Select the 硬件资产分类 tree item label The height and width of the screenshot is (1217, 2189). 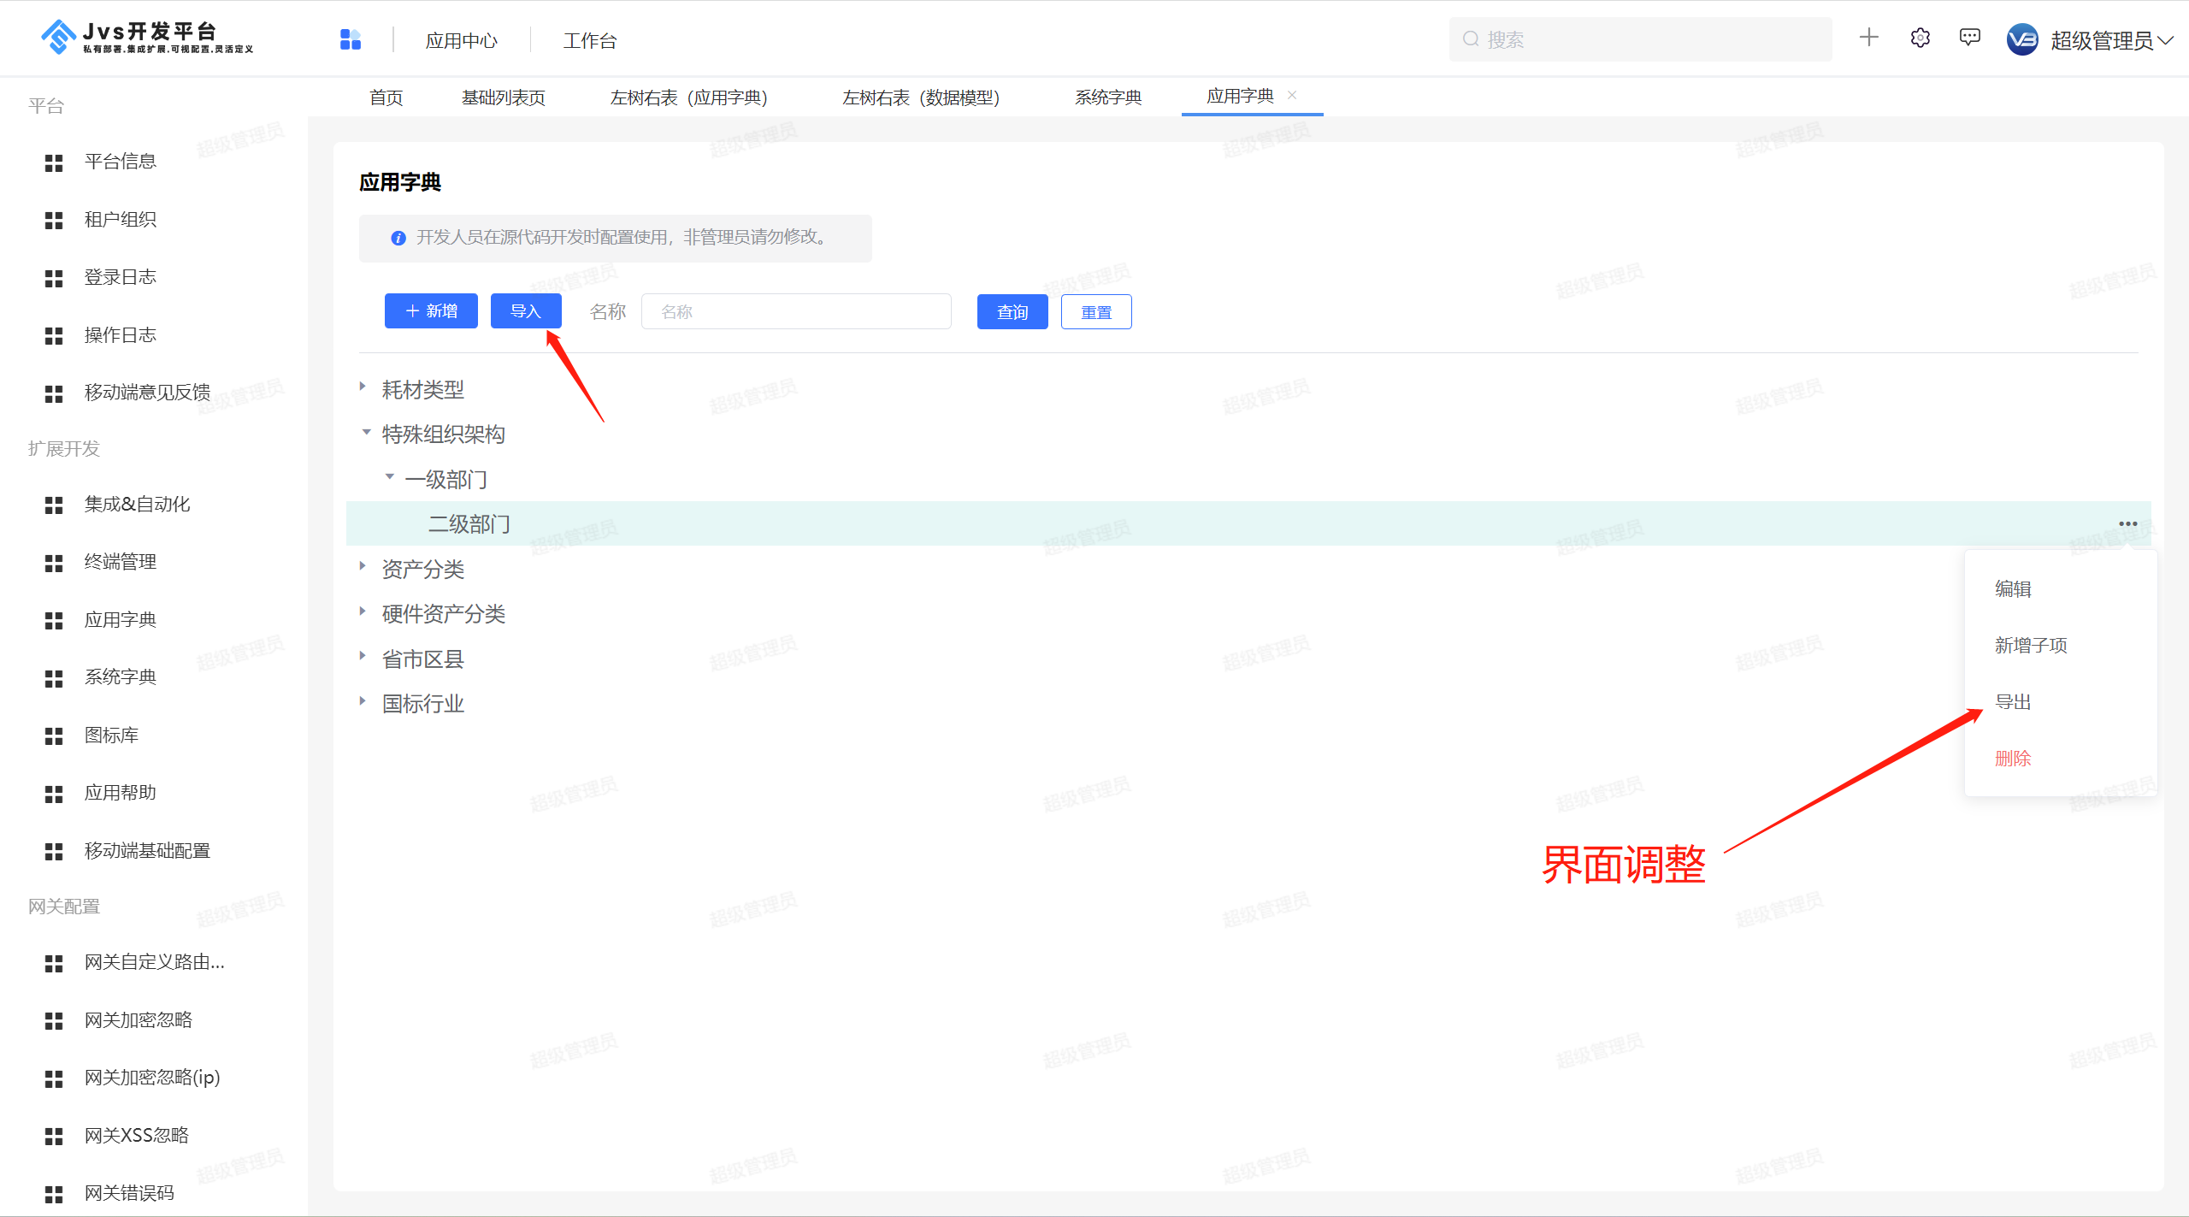(444, 614)
